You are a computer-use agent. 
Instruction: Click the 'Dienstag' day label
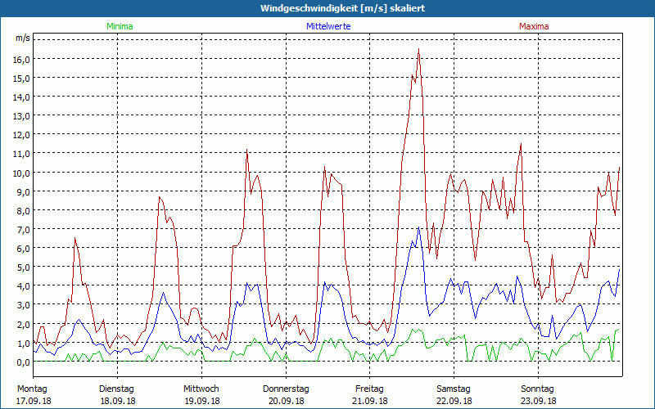pyautogui.click(x=116, y=389)
